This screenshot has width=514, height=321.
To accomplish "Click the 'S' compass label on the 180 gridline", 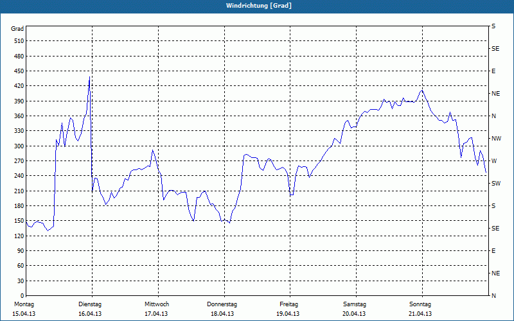I will click(x=493, y=206).
